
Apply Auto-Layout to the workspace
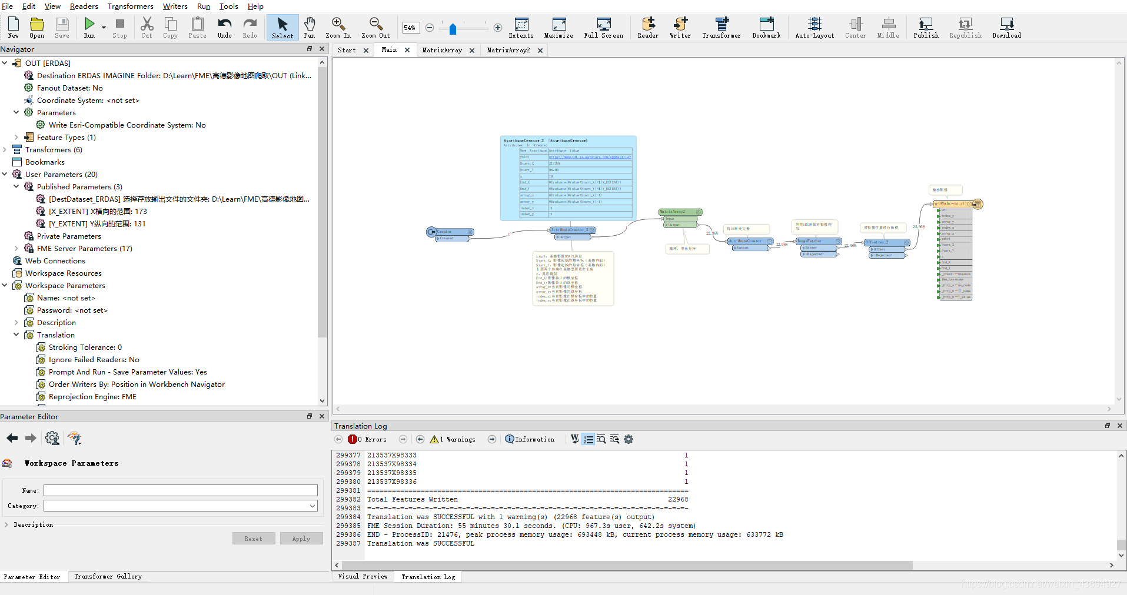(x=815, y=28)
